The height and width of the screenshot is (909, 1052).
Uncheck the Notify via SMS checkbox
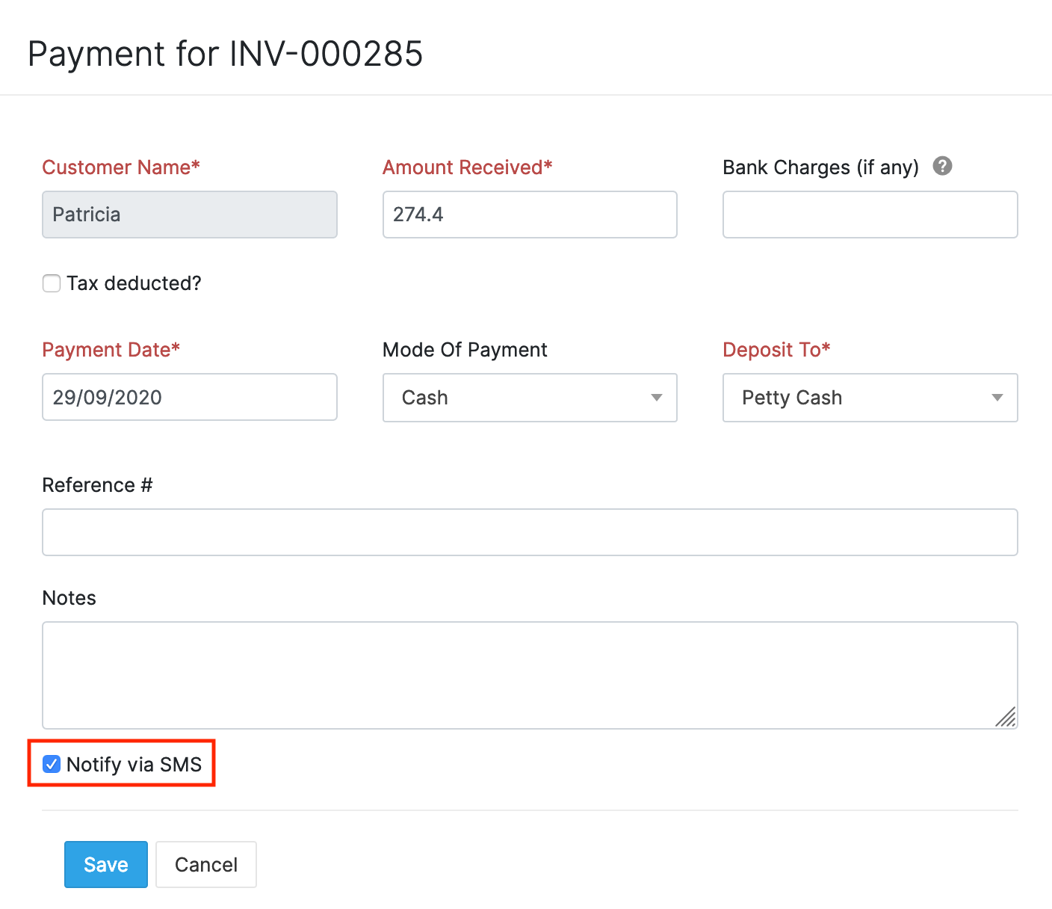52,764
